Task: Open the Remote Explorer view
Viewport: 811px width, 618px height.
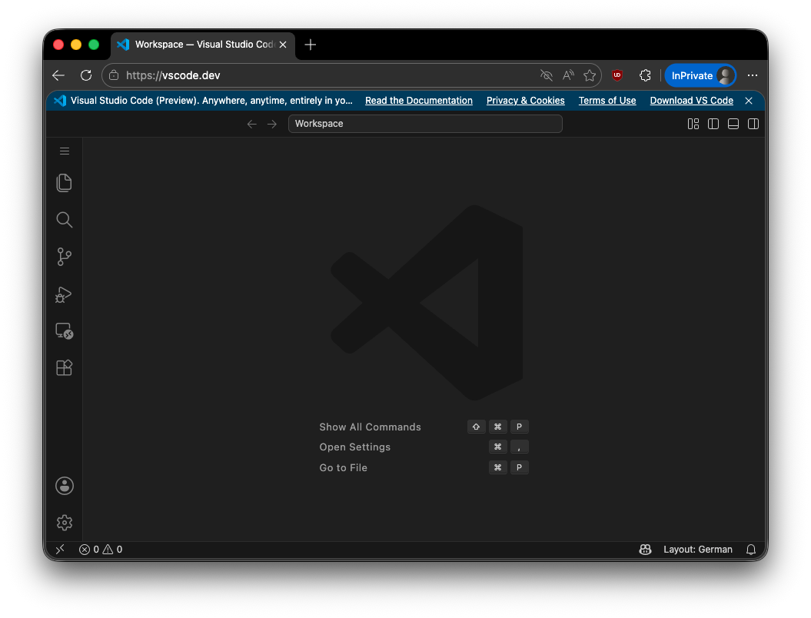Action: [64, 331]
